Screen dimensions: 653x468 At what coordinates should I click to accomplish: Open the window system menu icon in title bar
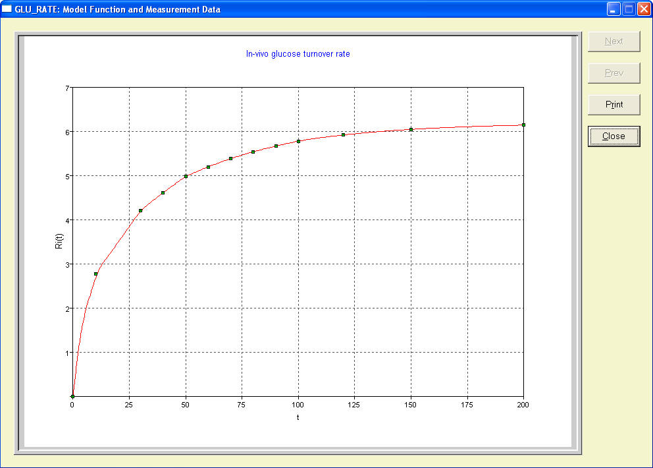[7, 9]
